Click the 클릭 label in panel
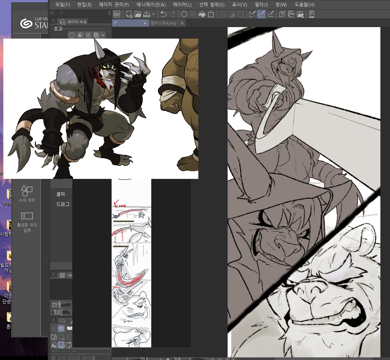The height and width of the screenshot is (360, 390). coord(61,194)
